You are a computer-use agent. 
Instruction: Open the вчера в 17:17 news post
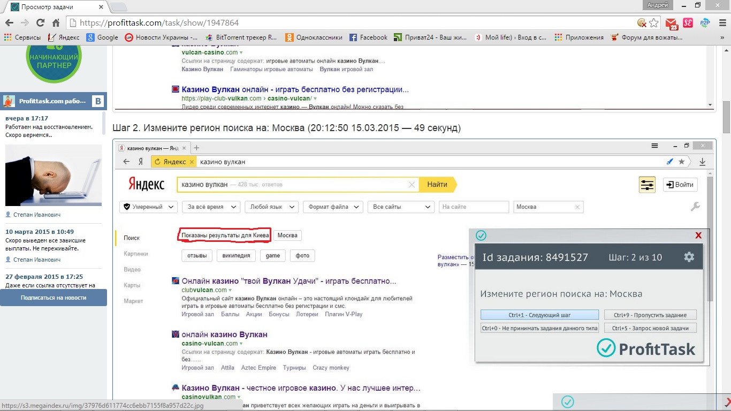(x=27, y=118)
